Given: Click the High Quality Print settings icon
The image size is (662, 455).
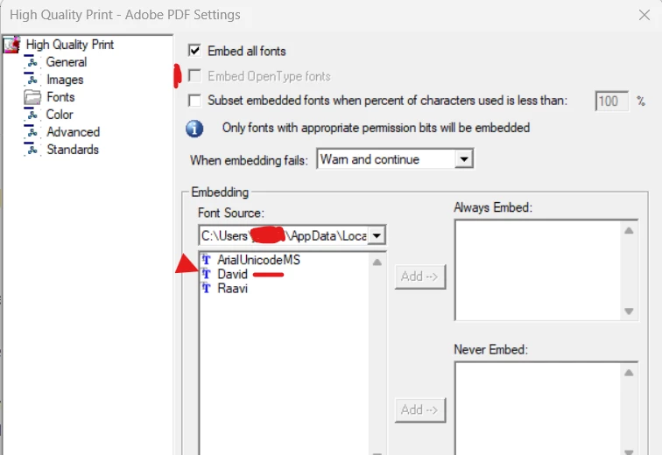Looking at the screenshot, I should pos(11,45).
